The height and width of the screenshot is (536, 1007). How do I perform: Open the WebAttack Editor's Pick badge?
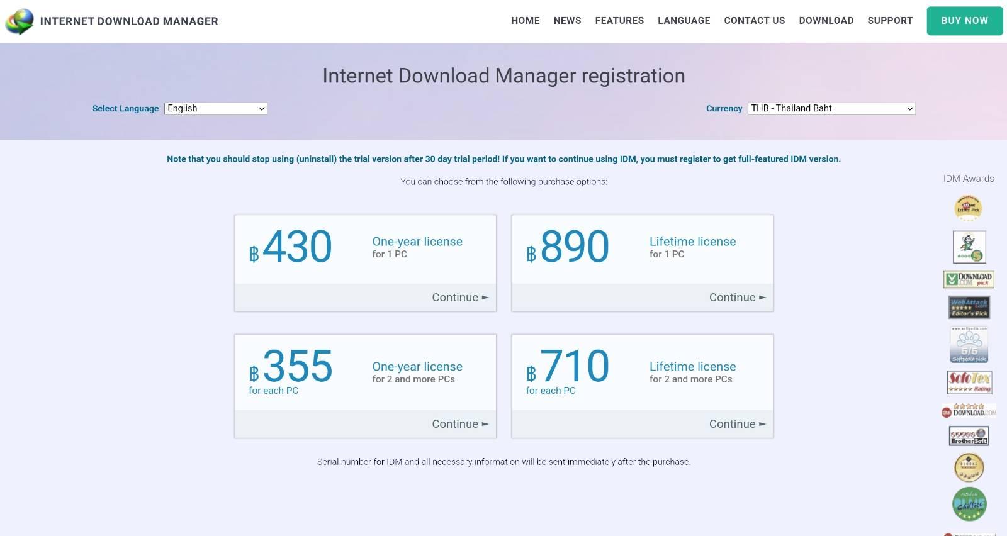[x=969, y=307]
